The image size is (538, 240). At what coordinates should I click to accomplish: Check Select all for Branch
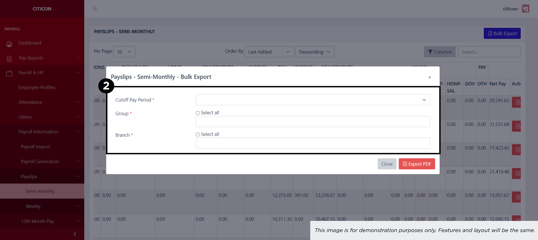tap(198, 135)
